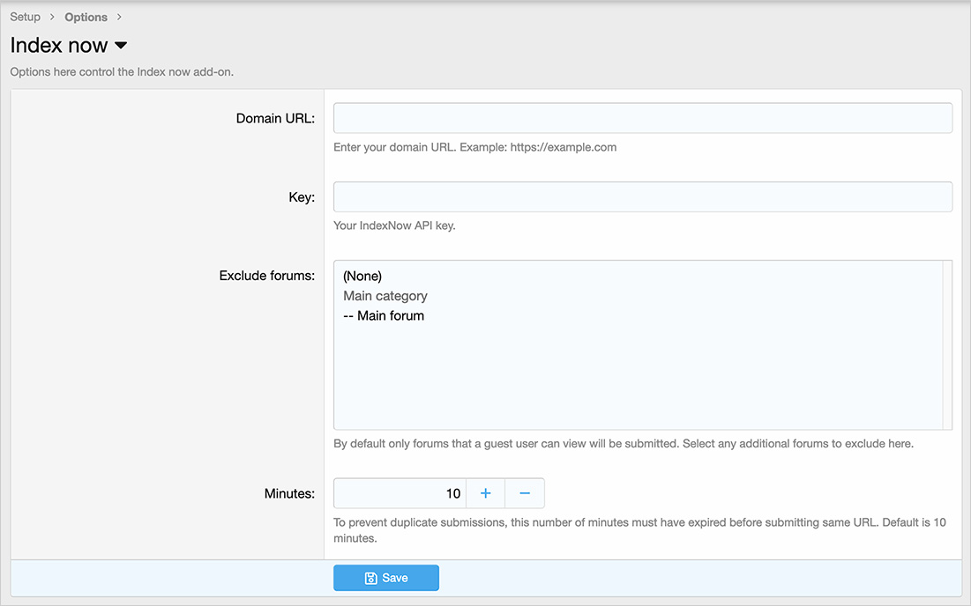Image resolution: width=971 pixels, height=606 pixels.
Task: Increase minutes with the plus button
Action: [485, 493]
